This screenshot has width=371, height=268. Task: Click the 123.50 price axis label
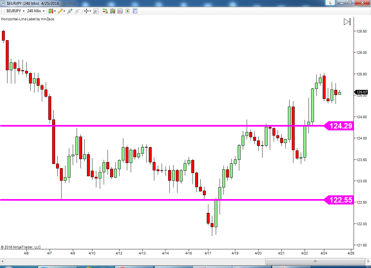362,159
